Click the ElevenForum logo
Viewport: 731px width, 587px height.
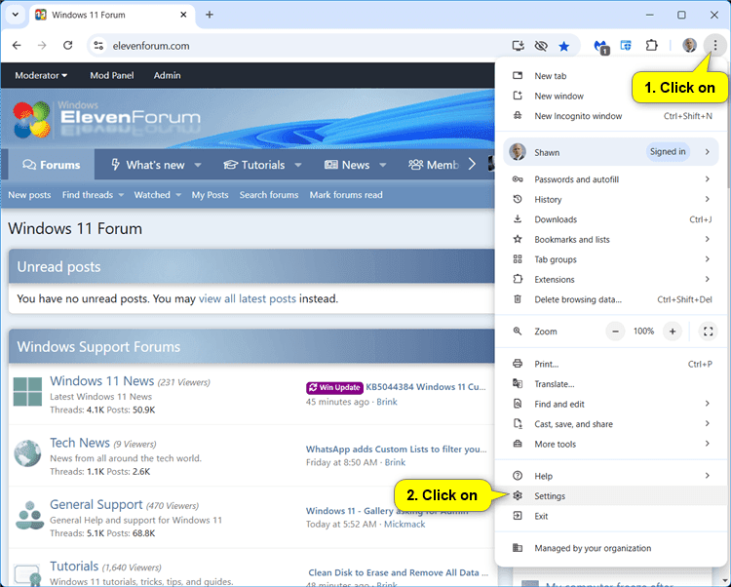107,119
